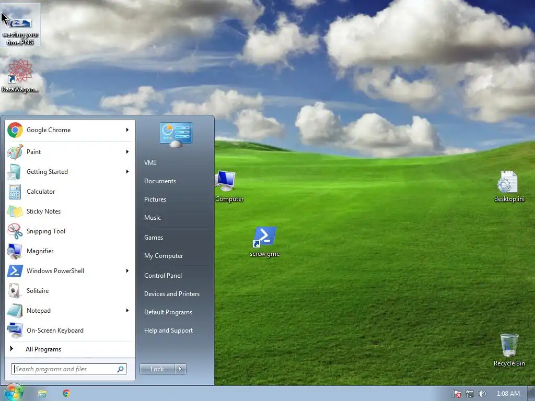535x401 pixels.
Task: Open Solitaire from the Start menu
Action: (x=69, y=290)
